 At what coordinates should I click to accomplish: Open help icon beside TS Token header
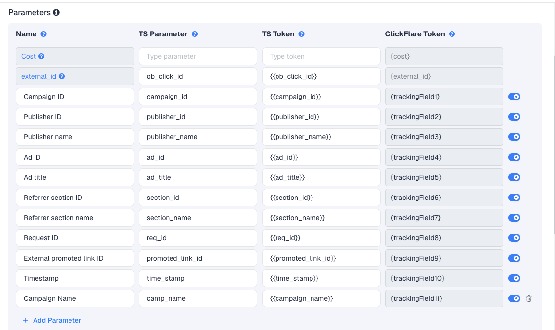coord(301,34)
